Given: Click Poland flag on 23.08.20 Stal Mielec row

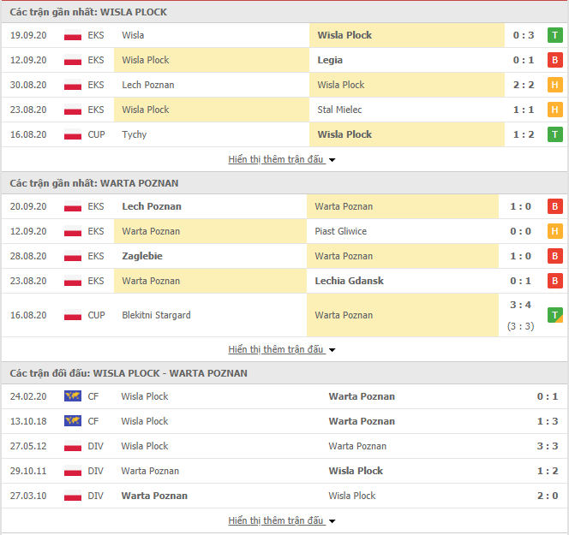Looking at the screenshot, I should [x=73, y=110].
